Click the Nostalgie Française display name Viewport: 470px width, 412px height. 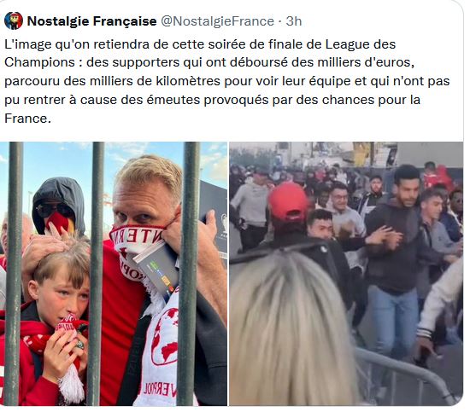click(91, 21)
